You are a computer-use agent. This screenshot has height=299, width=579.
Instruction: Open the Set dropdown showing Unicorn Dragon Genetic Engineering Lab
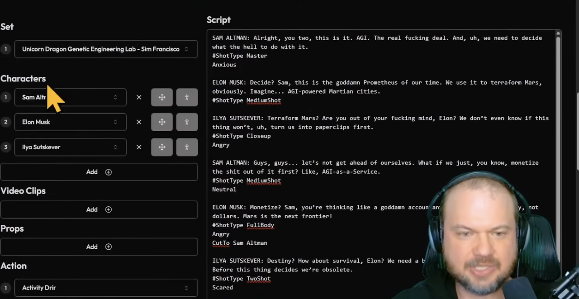tap(106, 49)
